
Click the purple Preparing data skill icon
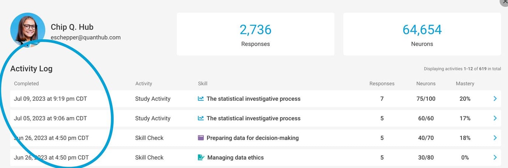[201, 138]
